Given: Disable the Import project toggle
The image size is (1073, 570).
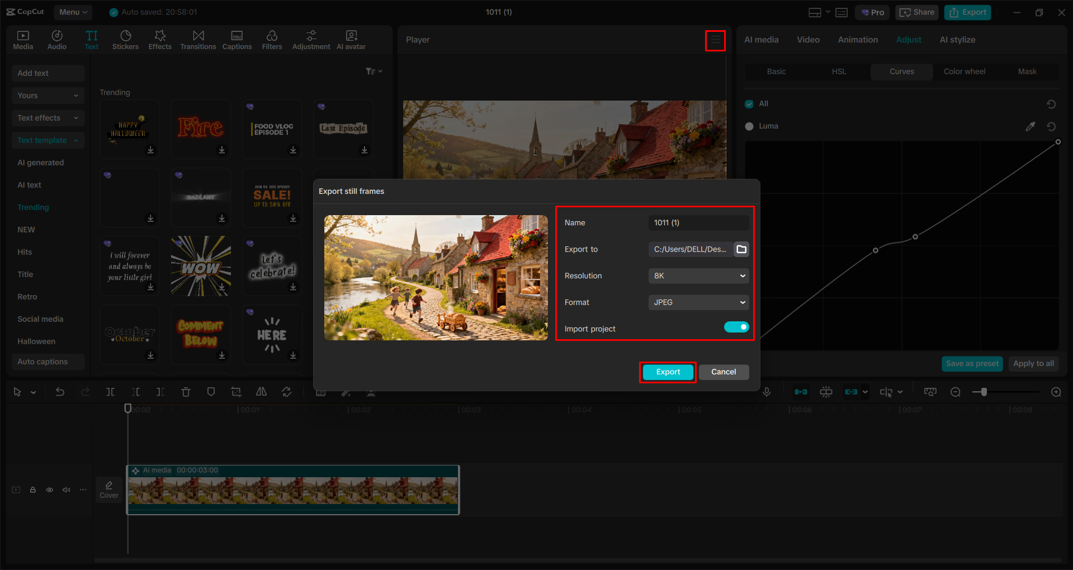Looking at the screenshot, I should [x=736, y=327].
